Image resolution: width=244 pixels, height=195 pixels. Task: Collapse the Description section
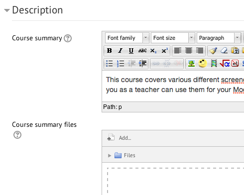(x=7, y=10)
